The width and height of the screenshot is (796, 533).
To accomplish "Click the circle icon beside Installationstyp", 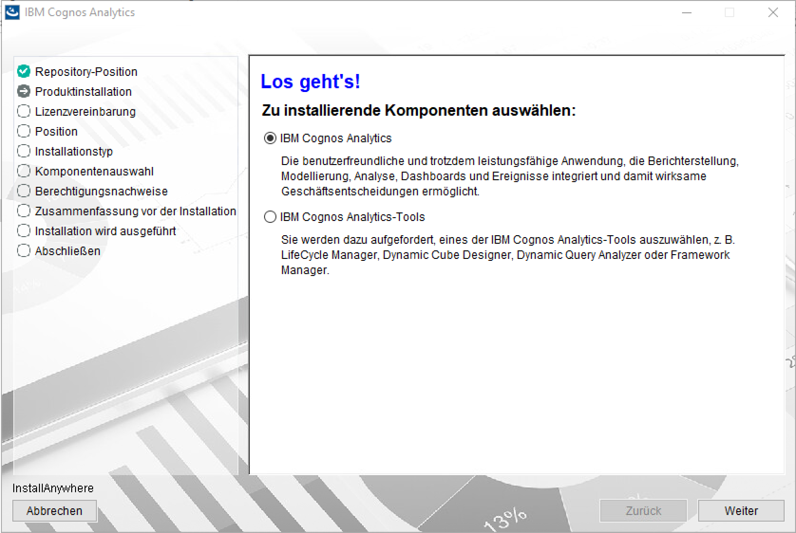I will [24, 151].
